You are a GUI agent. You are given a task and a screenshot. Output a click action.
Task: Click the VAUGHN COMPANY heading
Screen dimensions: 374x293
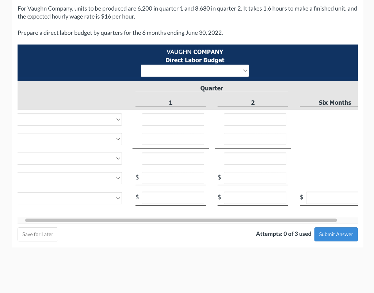tap(195, 52)
